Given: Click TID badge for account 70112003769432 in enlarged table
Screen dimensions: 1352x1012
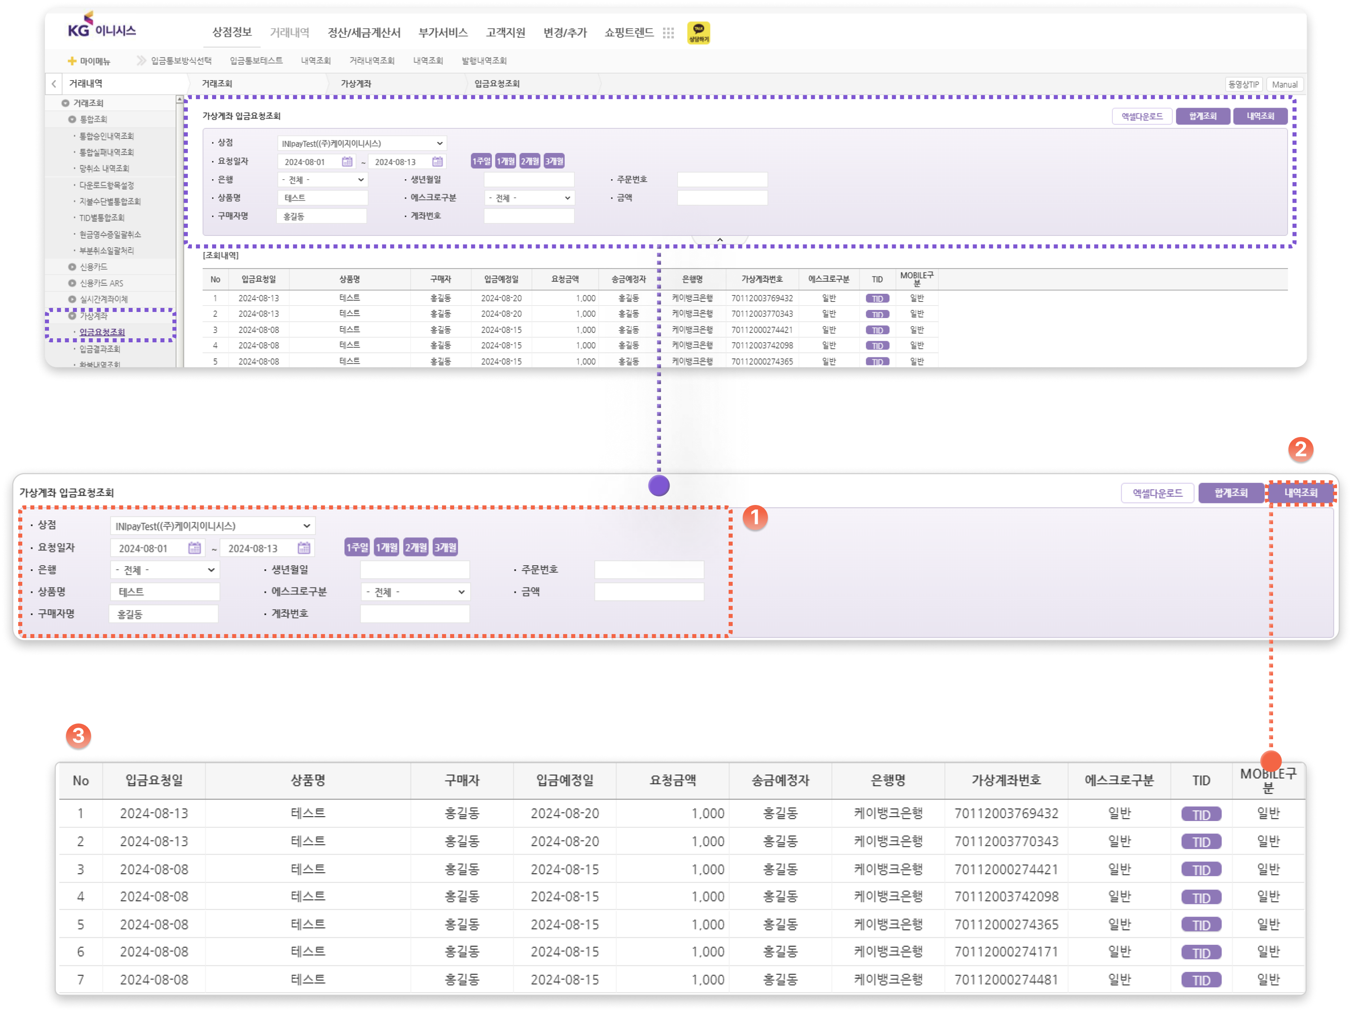Looking at the screenshot, I should (x=1201, y=814).
